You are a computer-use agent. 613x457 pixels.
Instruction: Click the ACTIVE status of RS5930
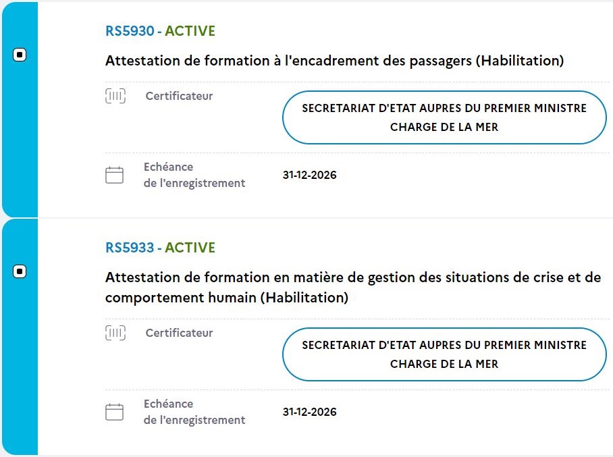(x=190, y=31)
